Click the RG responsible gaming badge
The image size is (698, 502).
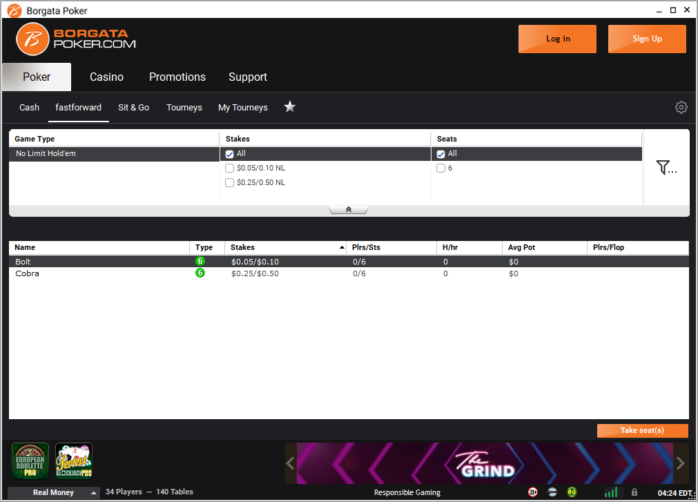[x=572, y=492]
